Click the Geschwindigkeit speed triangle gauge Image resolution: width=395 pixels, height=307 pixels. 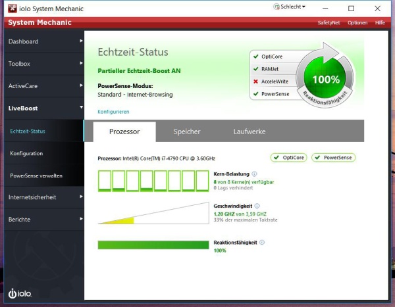[153, 213]
